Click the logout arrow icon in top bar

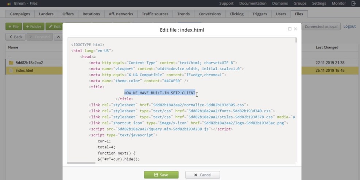[x=353, y=4]
